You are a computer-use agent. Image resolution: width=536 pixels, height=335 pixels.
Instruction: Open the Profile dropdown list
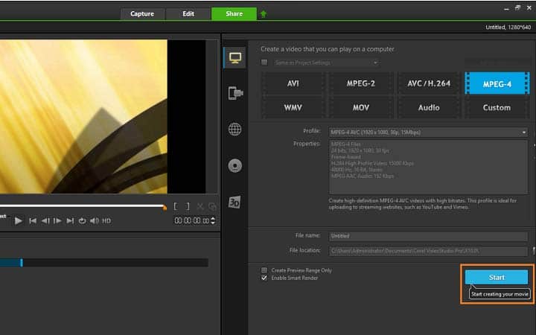(428, 133)
